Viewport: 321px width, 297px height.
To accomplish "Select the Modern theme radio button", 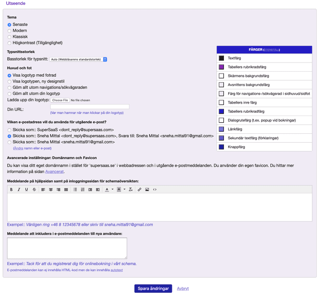I will pyautogui.click(x=9, y=31).
